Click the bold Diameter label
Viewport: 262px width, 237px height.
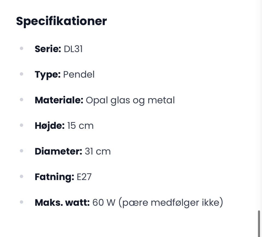(x=58, y=151)
